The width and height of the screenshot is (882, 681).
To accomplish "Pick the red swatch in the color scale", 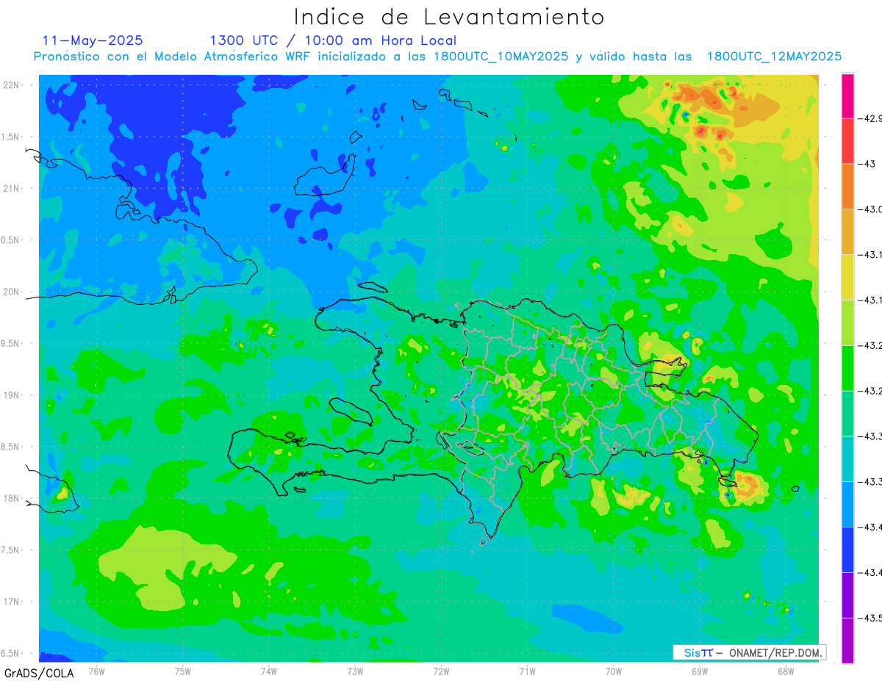I will point(847,141).
